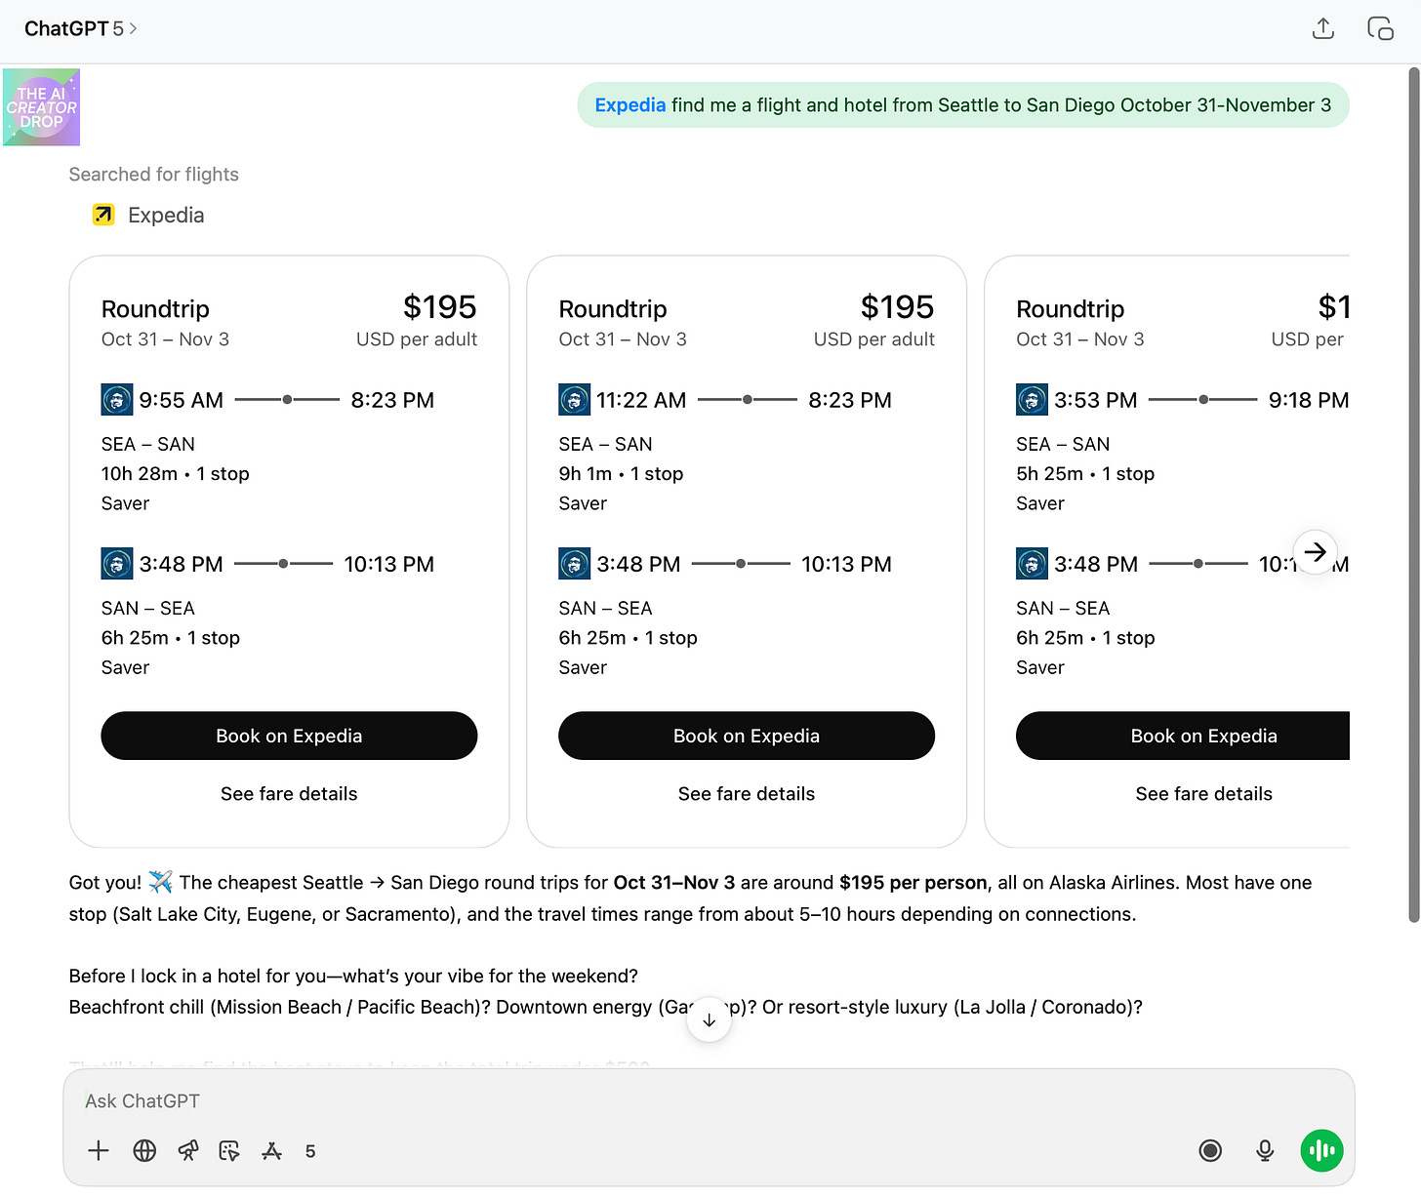
Task: Launch voice mode with the green button
Action: click(x=1321, y=1151)
